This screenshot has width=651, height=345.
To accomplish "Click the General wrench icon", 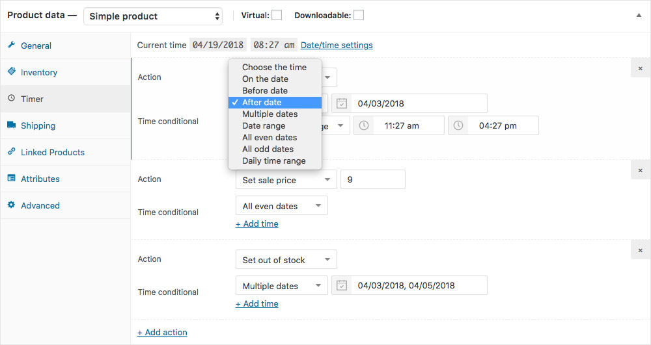I will click(12, 45).
